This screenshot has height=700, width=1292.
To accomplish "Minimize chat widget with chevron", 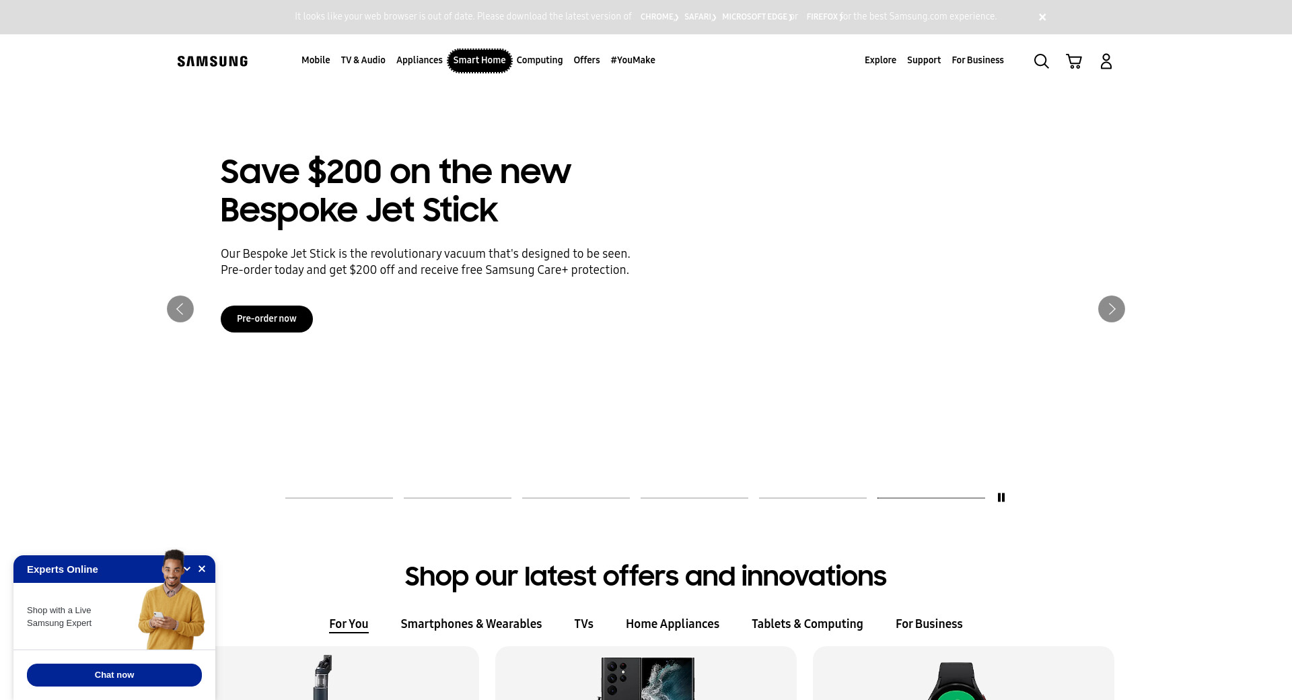I will [187, 569].
